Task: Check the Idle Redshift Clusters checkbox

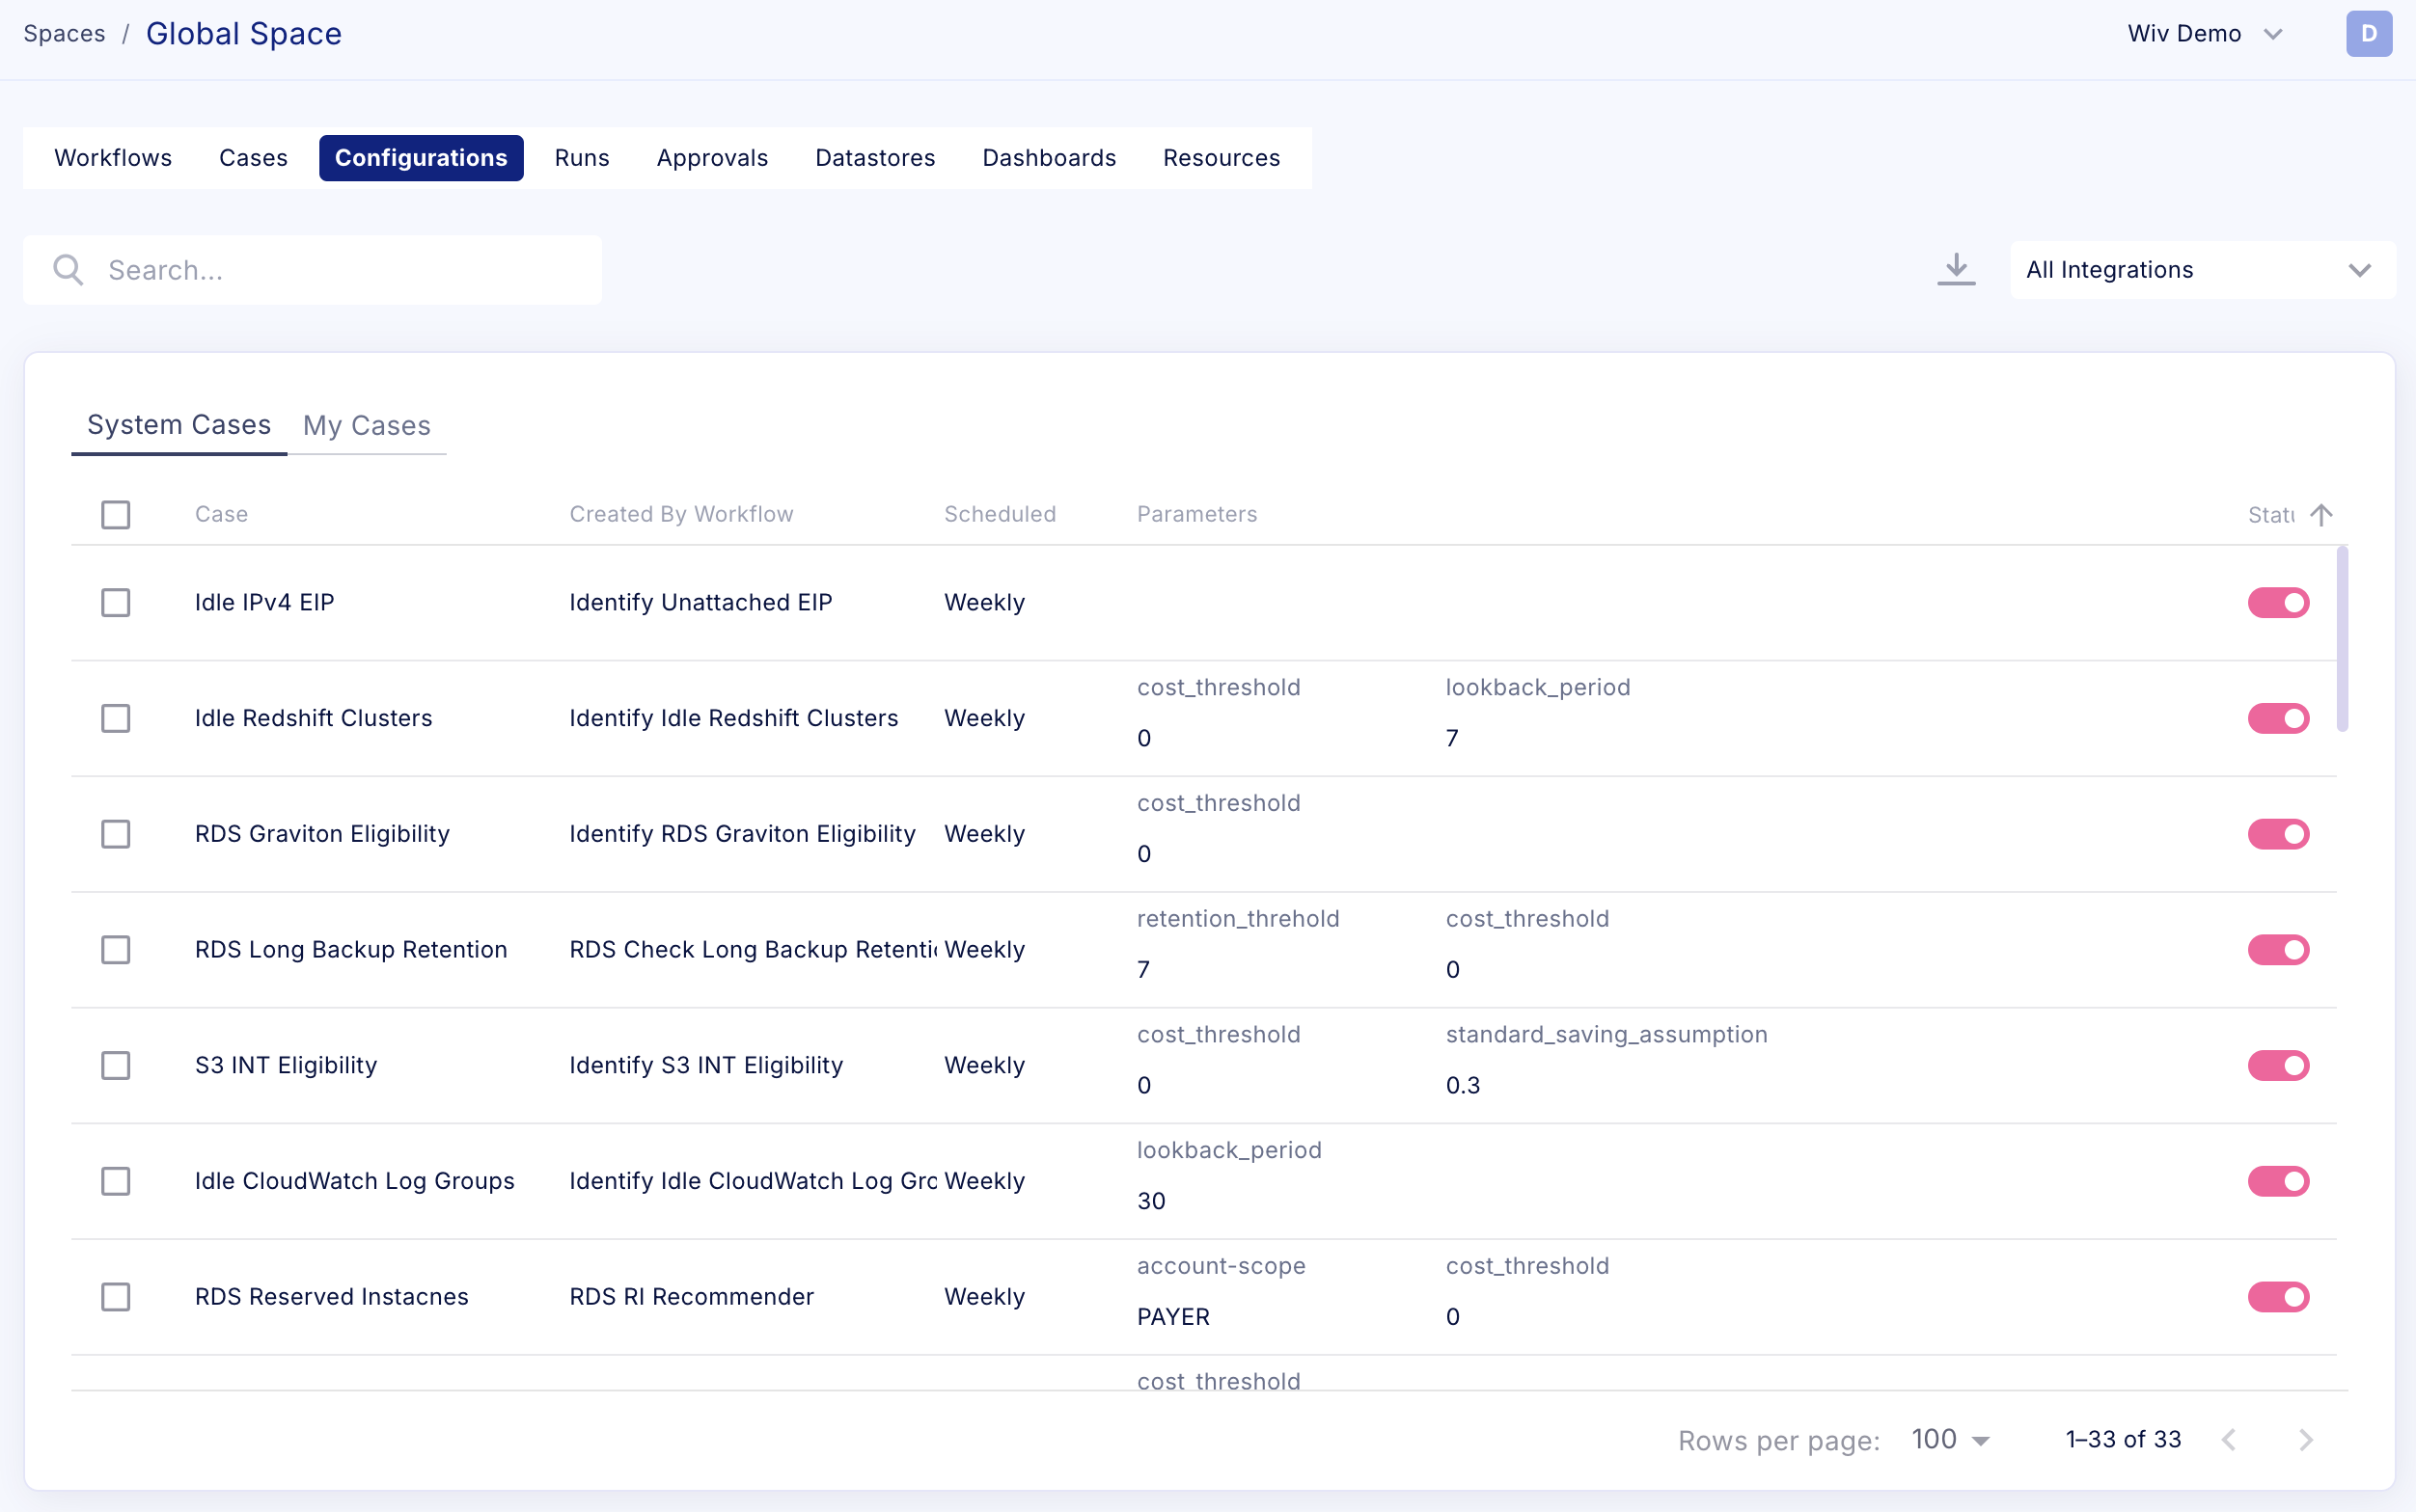Action: (x=116, y=718)
